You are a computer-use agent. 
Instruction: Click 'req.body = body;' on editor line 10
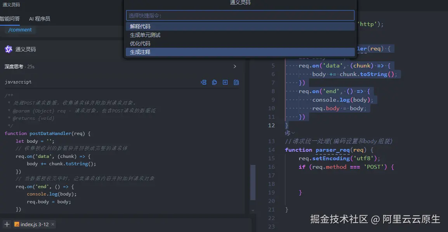[x=339, y=109]
